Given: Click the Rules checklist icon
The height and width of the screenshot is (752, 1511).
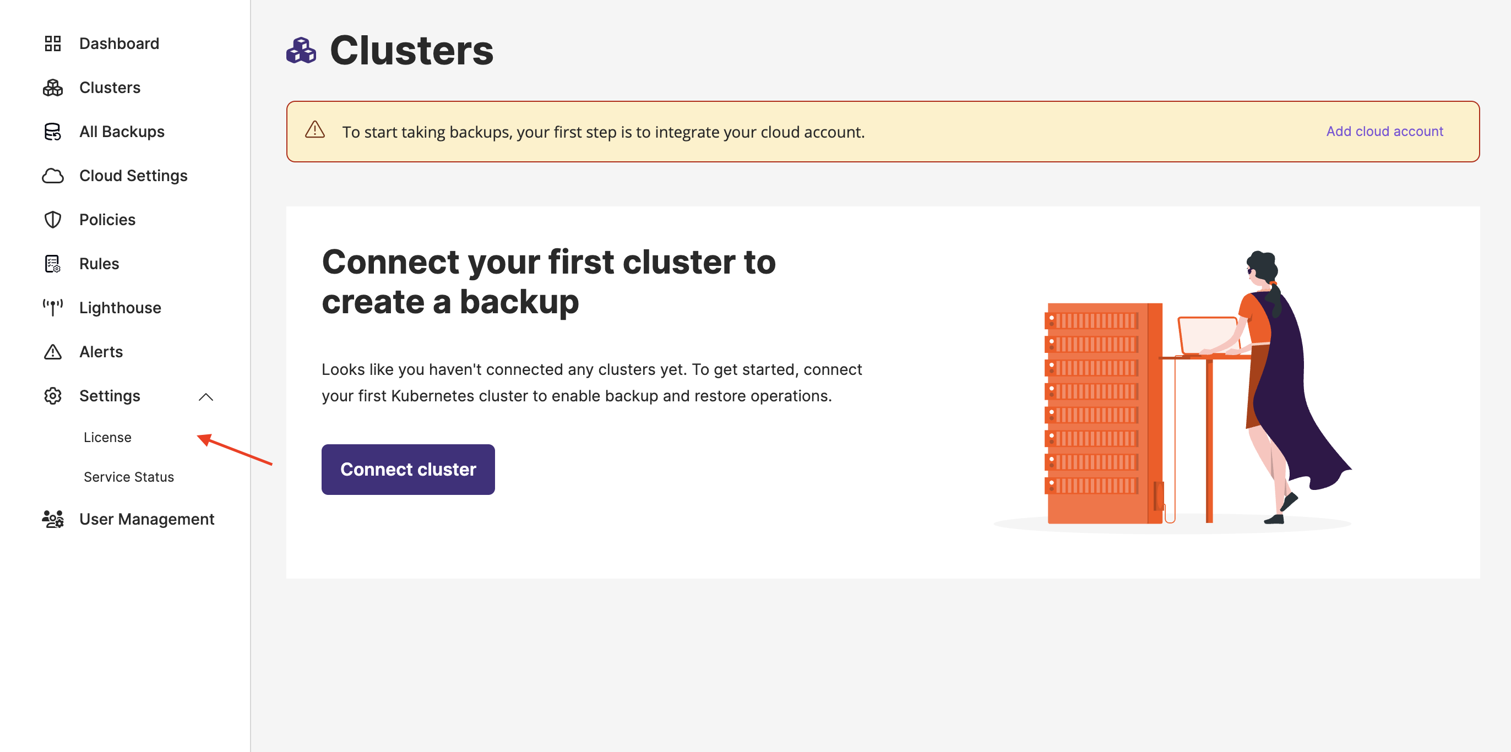Looking at the screenshot, I should tap(53, 263).
